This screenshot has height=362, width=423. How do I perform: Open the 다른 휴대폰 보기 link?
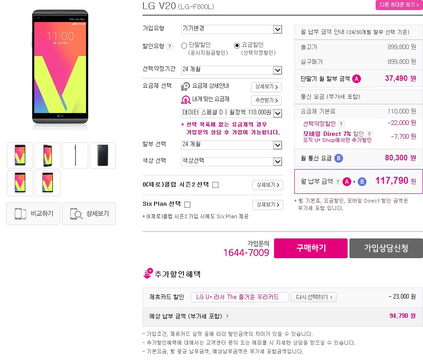coord(399,5)
